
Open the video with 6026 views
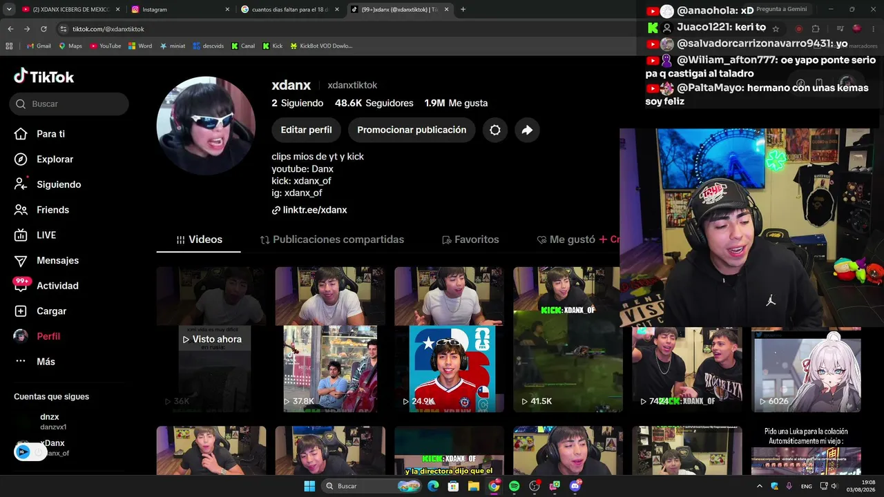[806, 369]
